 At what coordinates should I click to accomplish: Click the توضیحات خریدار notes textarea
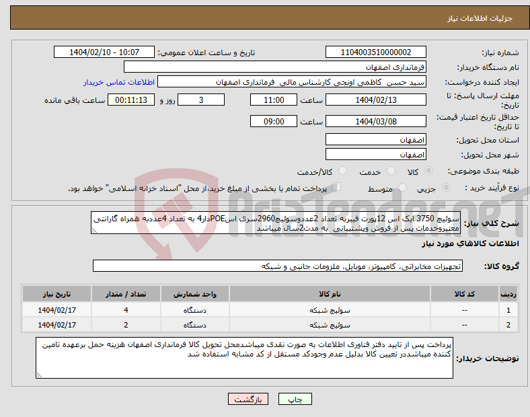point(244,358)
